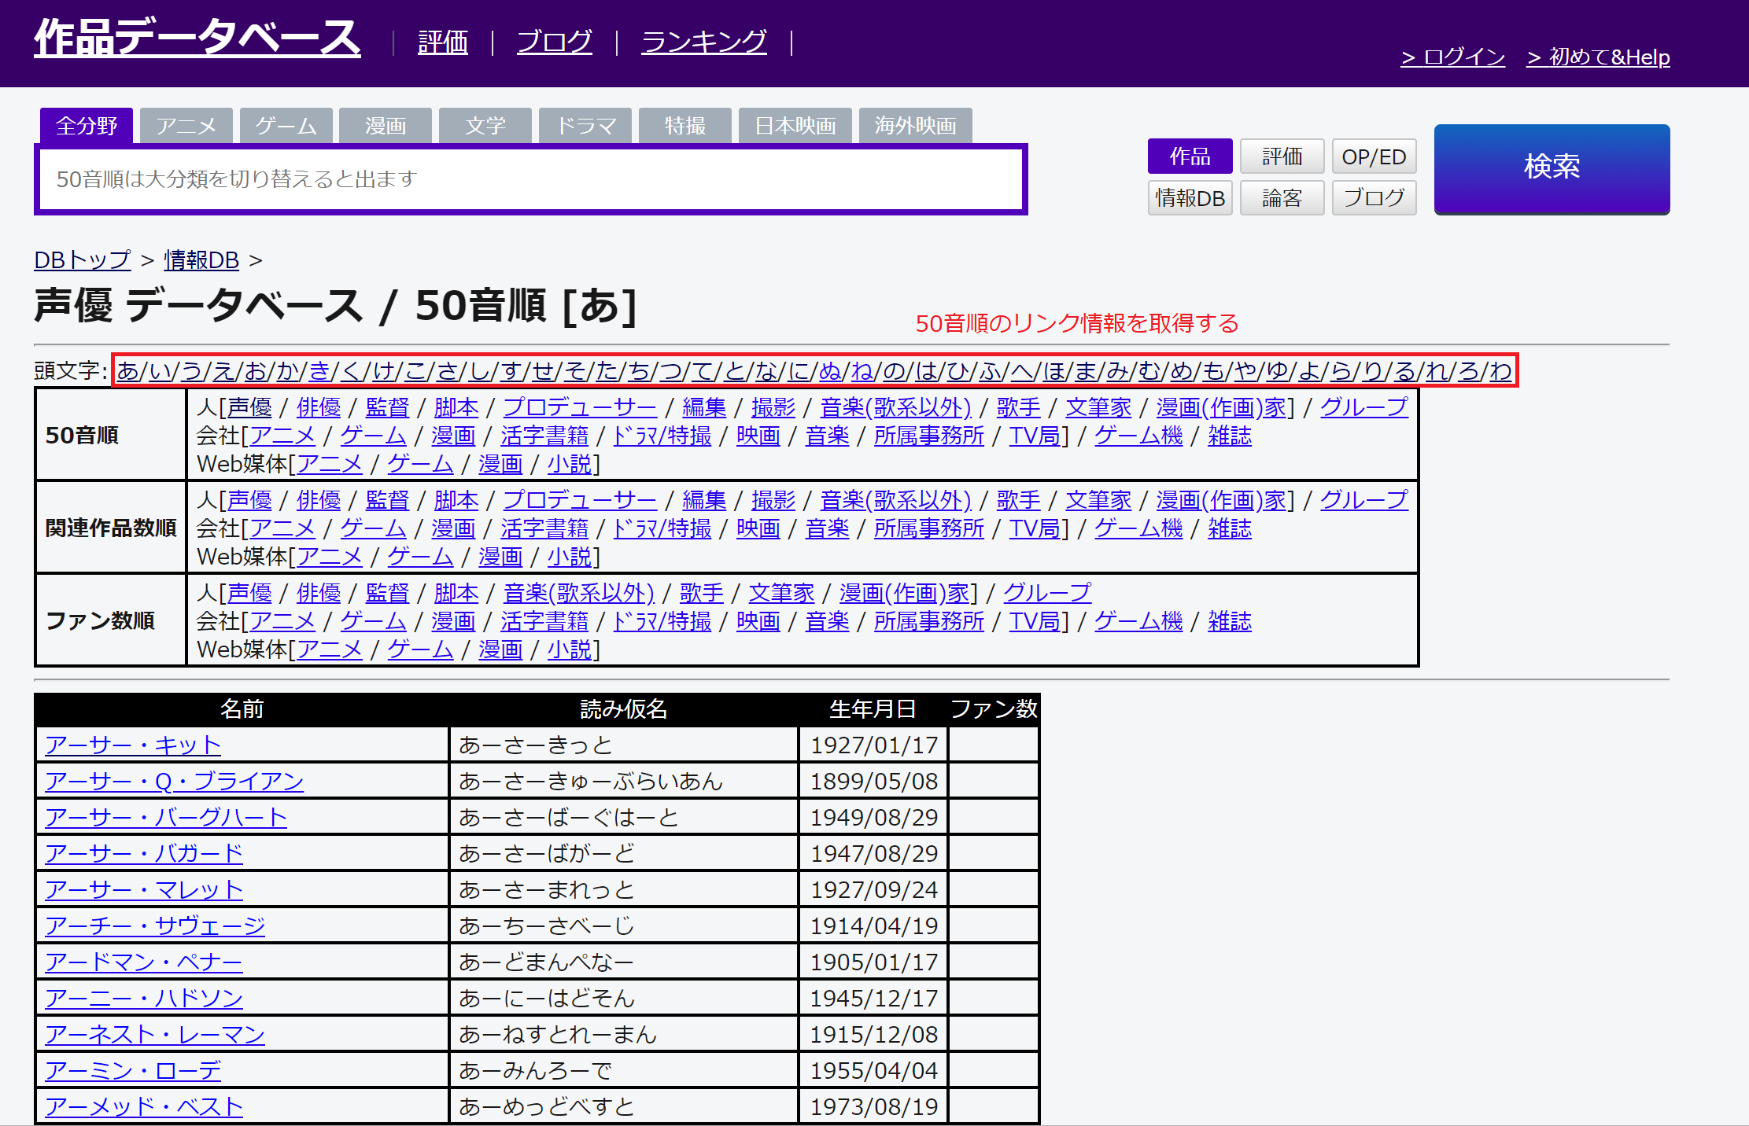Click the ログイン link
The width and height of the screenshot is (1749, 1126).
click(x=1452, y=57)
